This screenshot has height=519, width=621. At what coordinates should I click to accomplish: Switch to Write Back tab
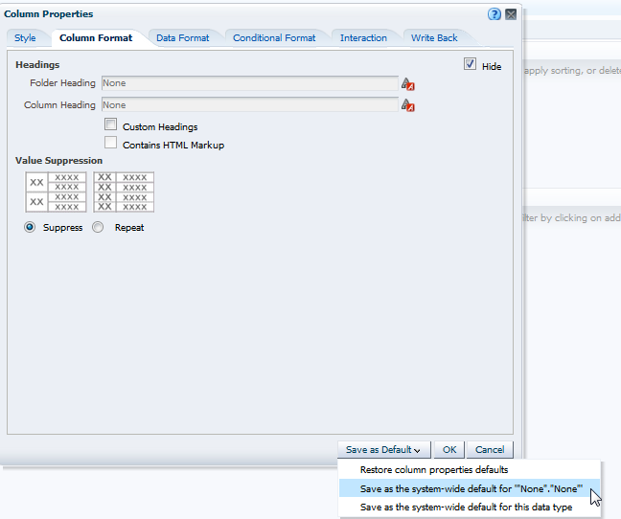[x=434, y=38]
